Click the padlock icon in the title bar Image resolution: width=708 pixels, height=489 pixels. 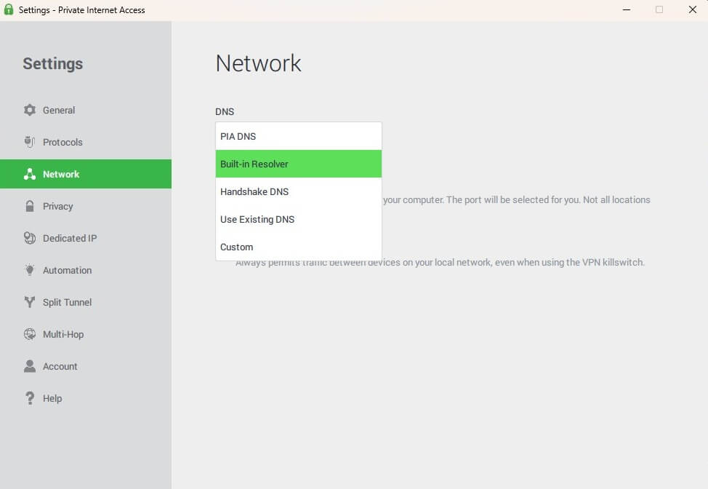click(x=9, y=9)
